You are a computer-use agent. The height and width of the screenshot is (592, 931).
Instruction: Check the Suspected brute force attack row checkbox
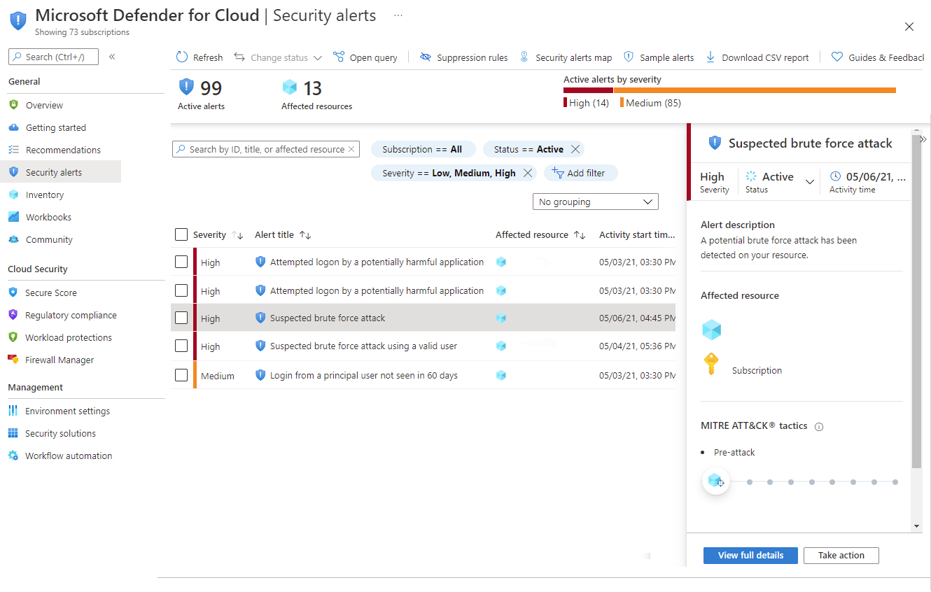[x=181, y=318]
